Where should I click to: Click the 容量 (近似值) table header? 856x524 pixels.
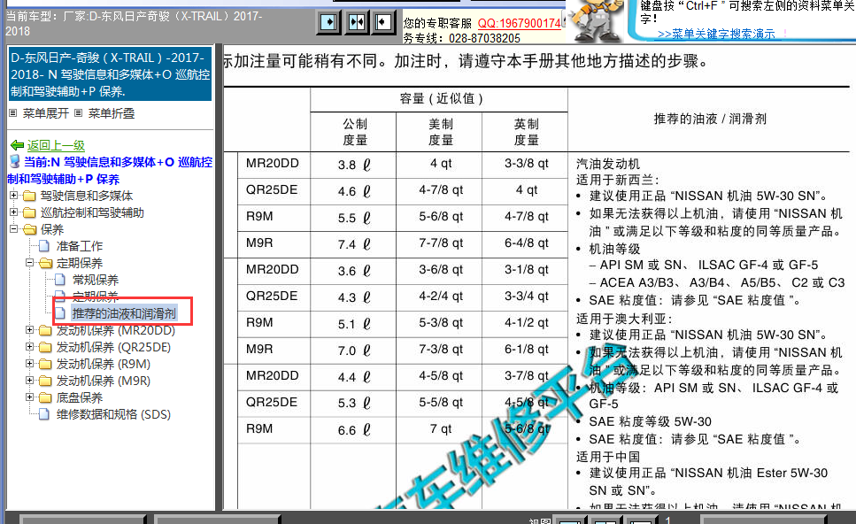441,98
